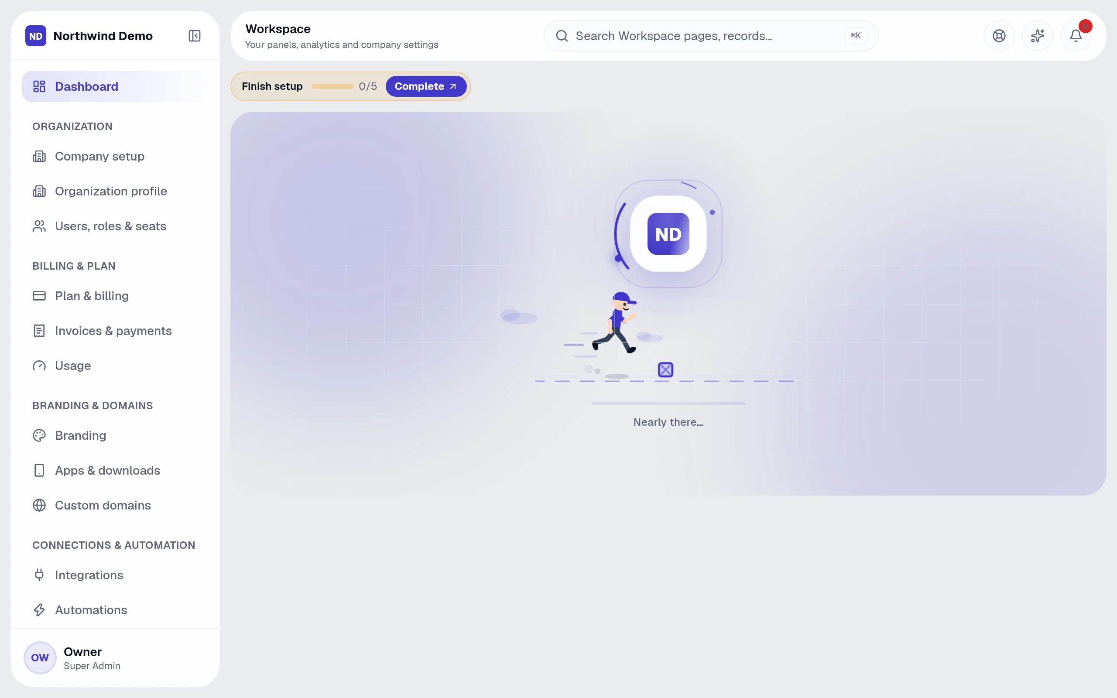Open Company setup page
The height and width of the screenshot is (698, 1117).
(115, 156)
